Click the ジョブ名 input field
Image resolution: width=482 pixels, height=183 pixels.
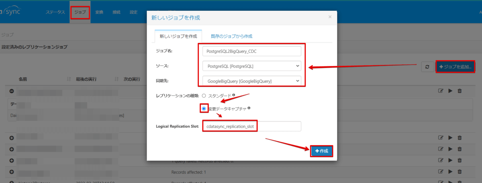point(251,51)
